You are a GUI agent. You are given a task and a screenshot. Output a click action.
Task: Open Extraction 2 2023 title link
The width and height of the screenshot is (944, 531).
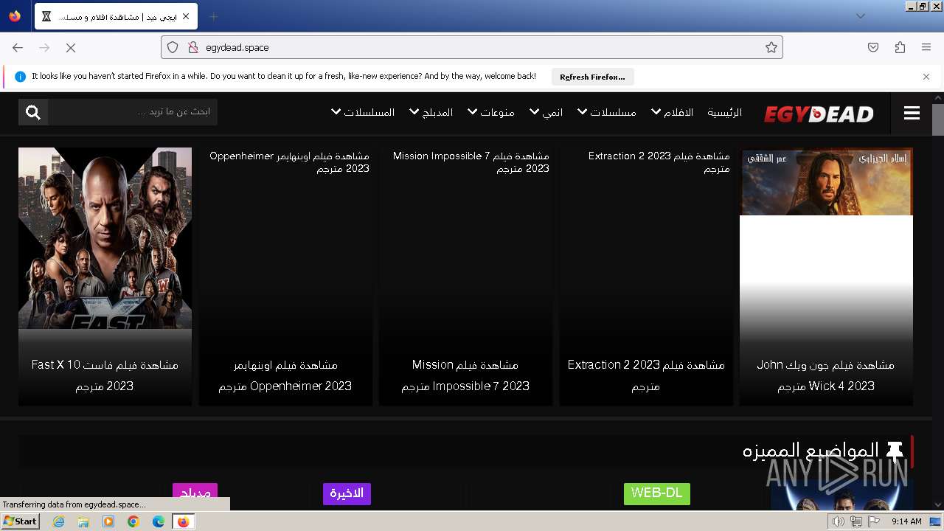[x=659, y=162]
